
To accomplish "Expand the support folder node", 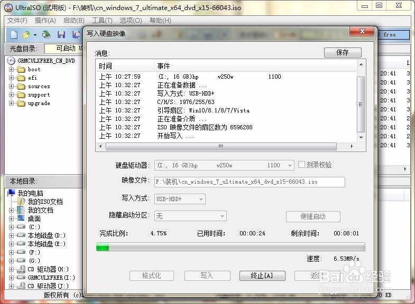I will click(11, 95).
